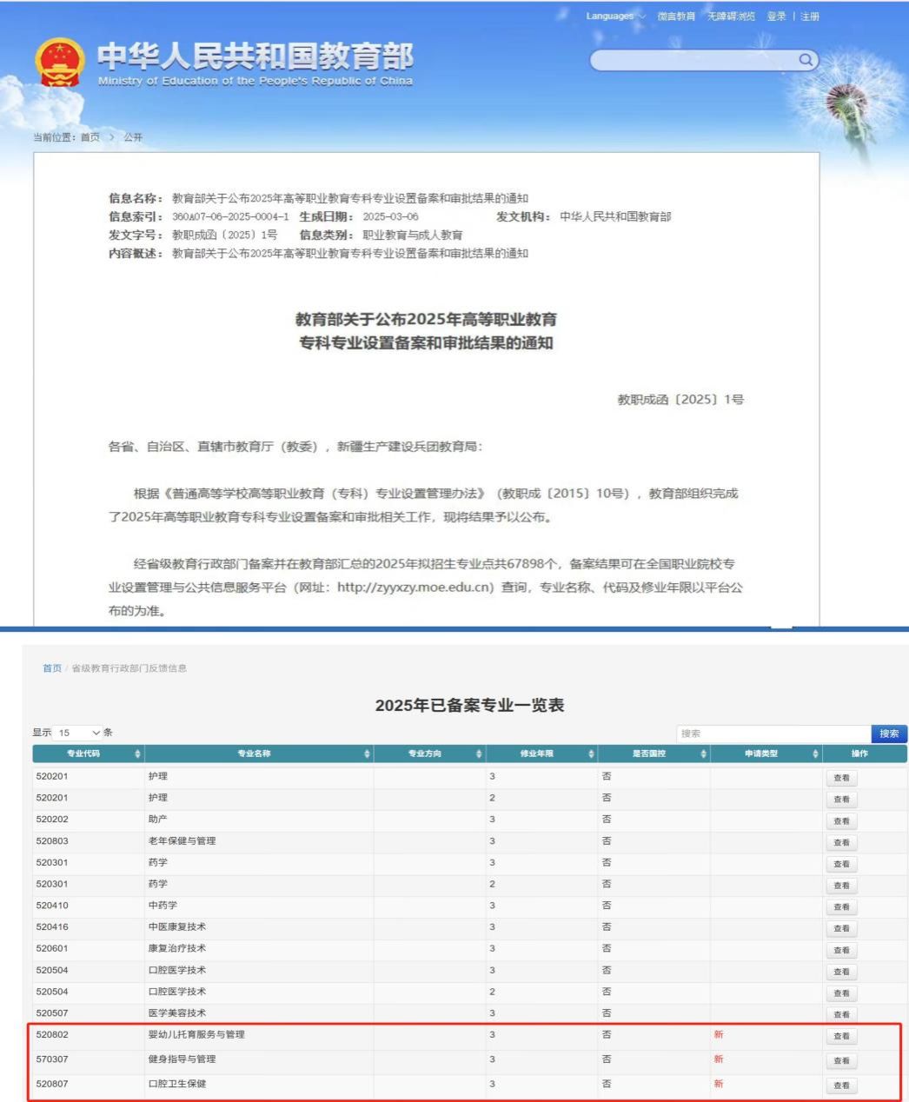
Task: Click the 老年保健与管理 major name
Action: [x=182, y=841]
